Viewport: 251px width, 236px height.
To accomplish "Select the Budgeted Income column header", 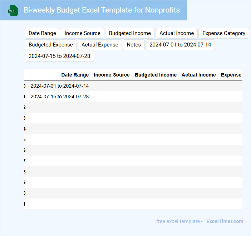I will click(156, 75).
